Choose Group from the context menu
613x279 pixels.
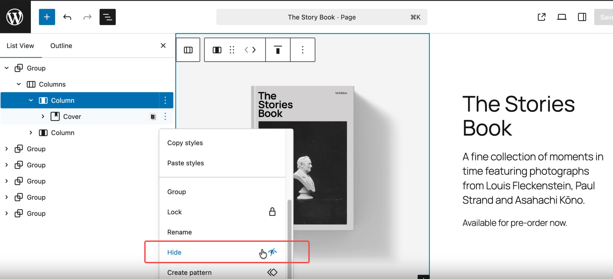click(x=222, y=192)
